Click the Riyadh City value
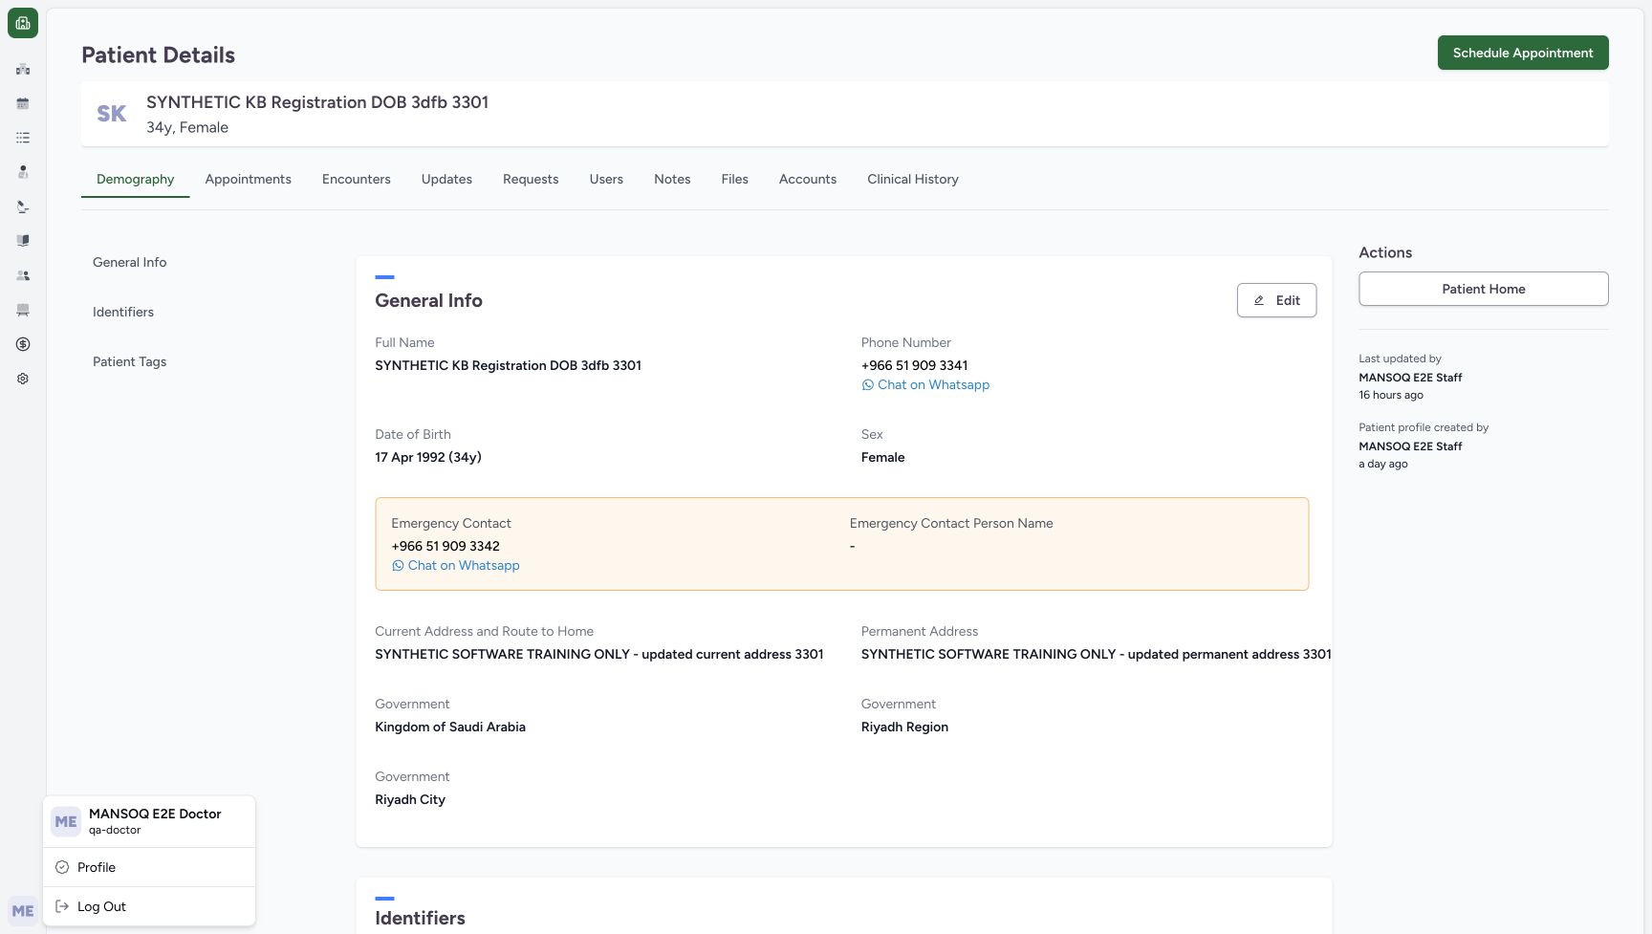Image resolution: width=1652 pixels, height=934 pixels. (x=410, y=799)
